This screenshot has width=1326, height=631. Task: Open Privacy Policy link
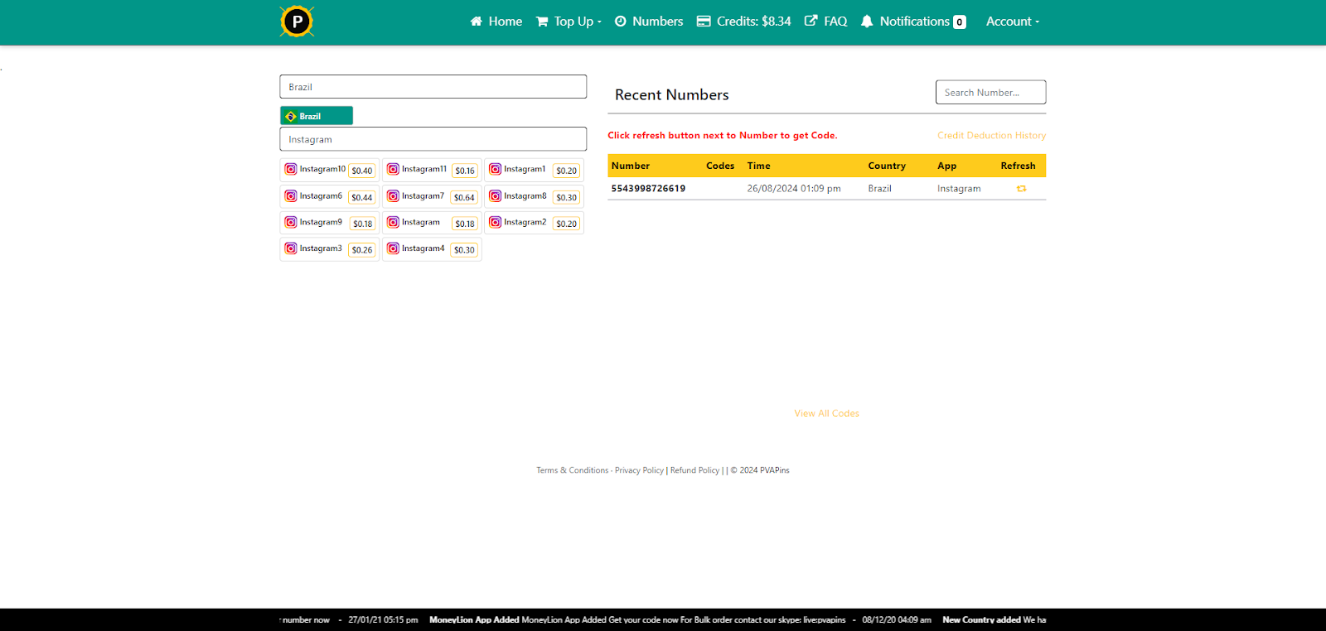639,470
